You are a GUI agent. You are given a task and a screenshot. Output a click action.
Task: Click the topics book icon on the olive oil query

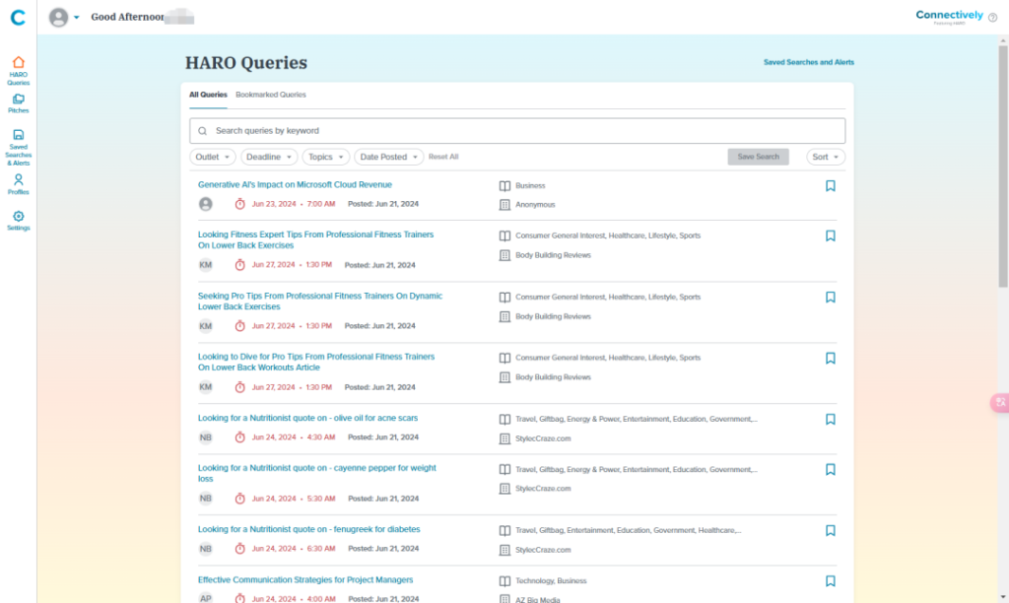click(x=505, y=420)
